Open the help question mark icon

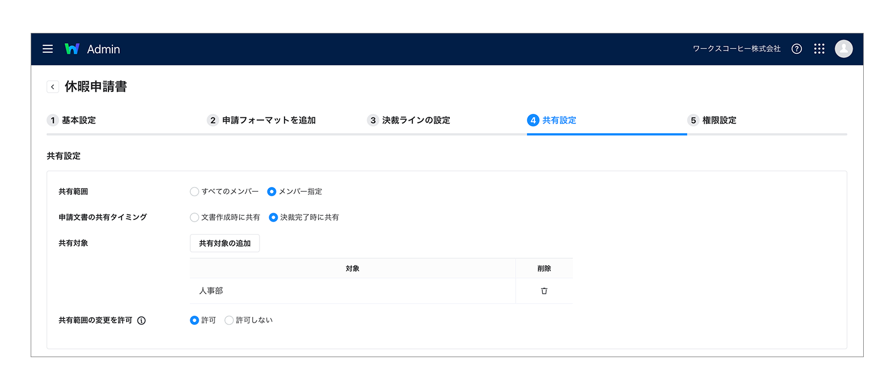coord(797,49)
